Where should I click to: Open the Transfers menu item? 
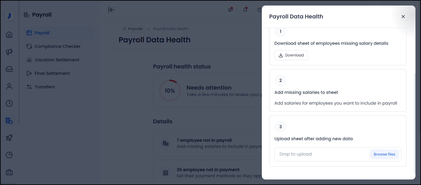pyautogui.click(x=45, y=87)
